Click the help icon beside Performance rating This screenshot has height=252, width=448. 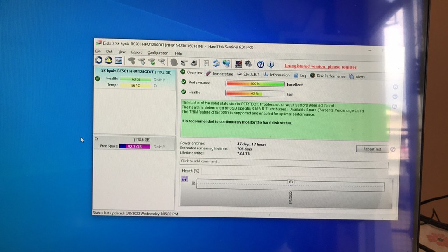(395, 86)
